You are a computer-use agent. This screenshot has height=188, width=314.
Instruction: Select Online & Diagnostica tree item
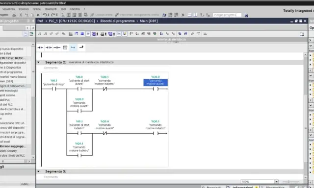click(10, 68)
